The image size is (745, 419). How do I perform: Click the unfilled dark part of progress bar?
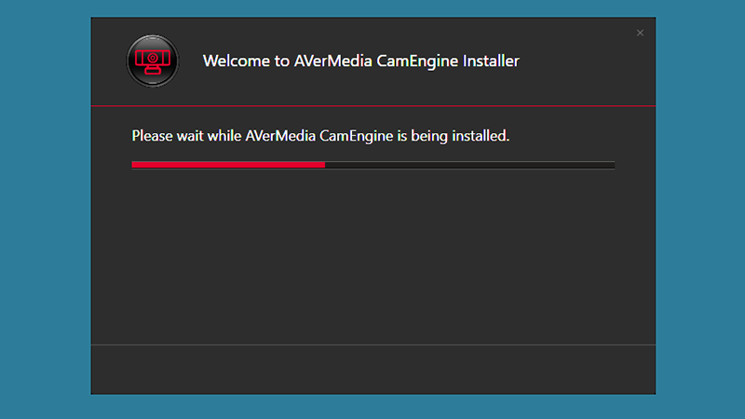[470, 165]
